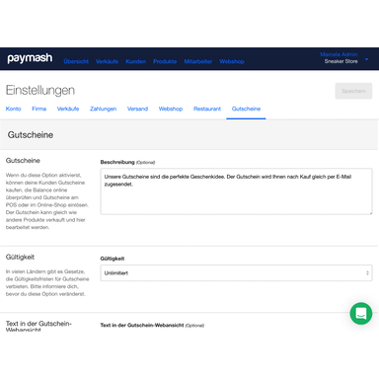Go to the Restaurant settings tab

(207, 109)
